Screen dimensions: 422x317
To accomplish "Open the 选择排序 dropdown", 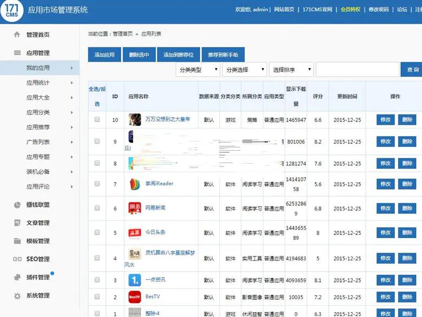I will (x=292, y=70).
